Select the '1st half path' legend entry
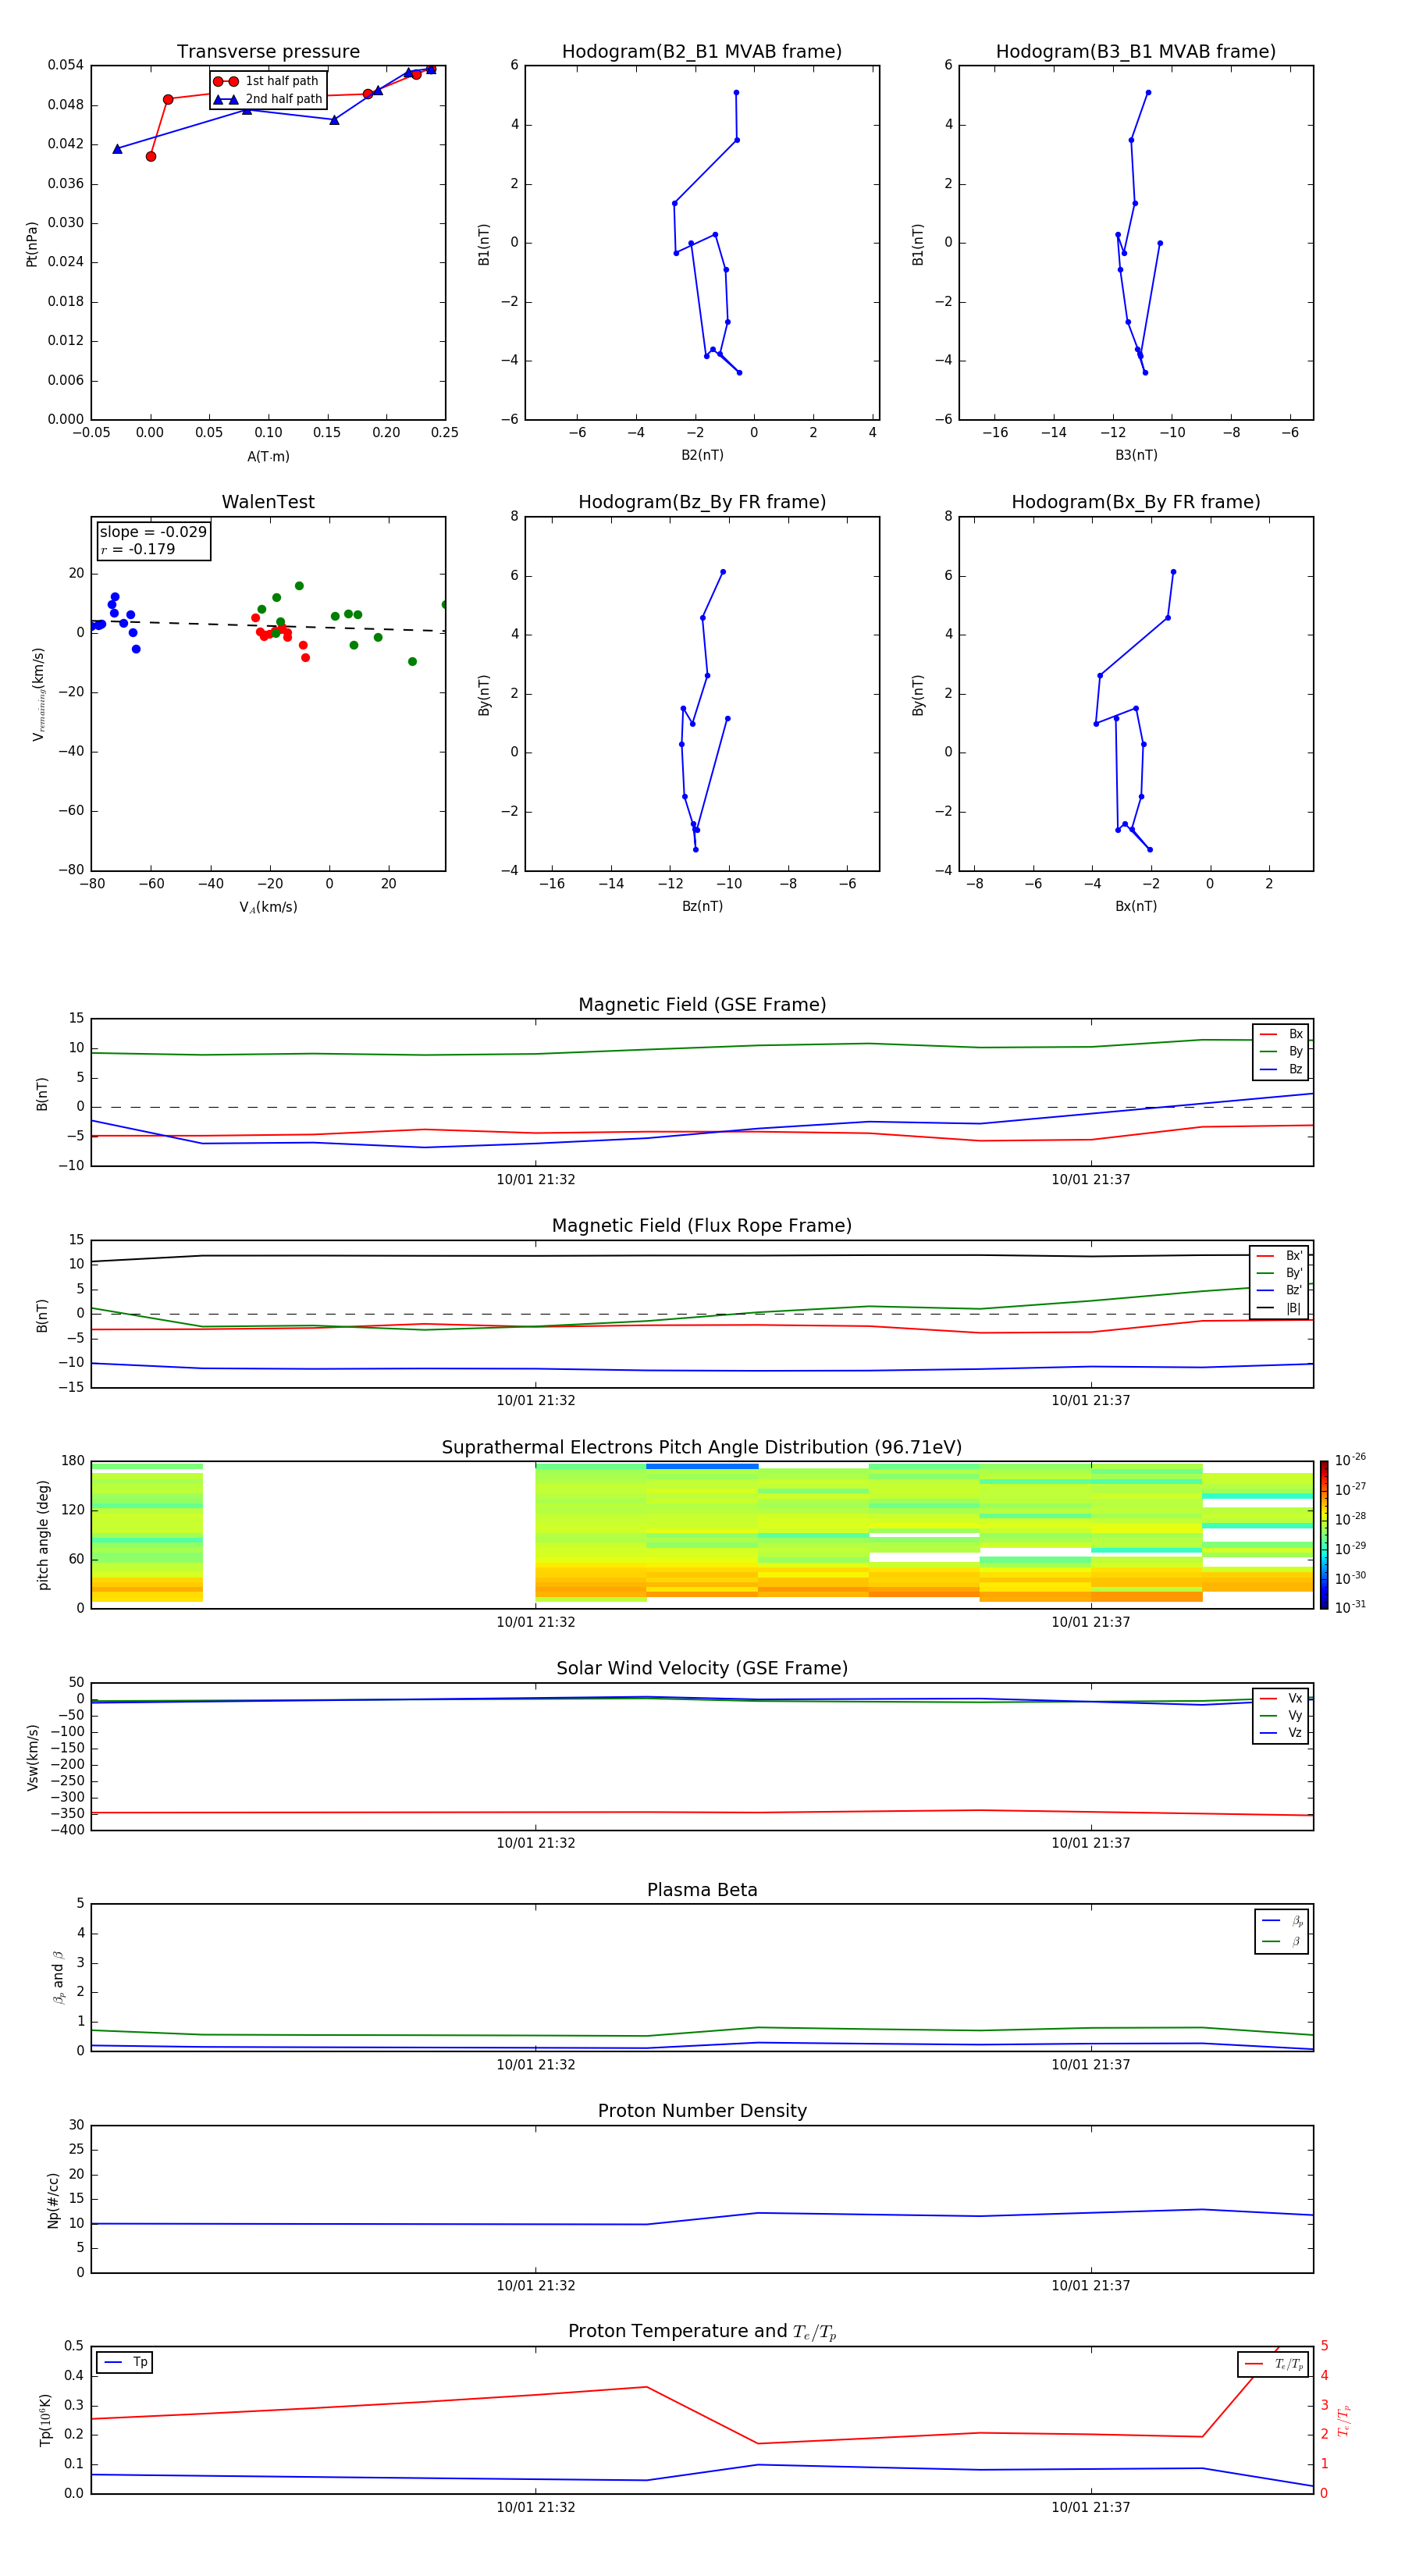This screenshot has width=1405, height=2576. click(267, 81)
